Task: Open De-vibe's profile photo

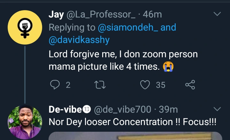Action: [25, 122]
